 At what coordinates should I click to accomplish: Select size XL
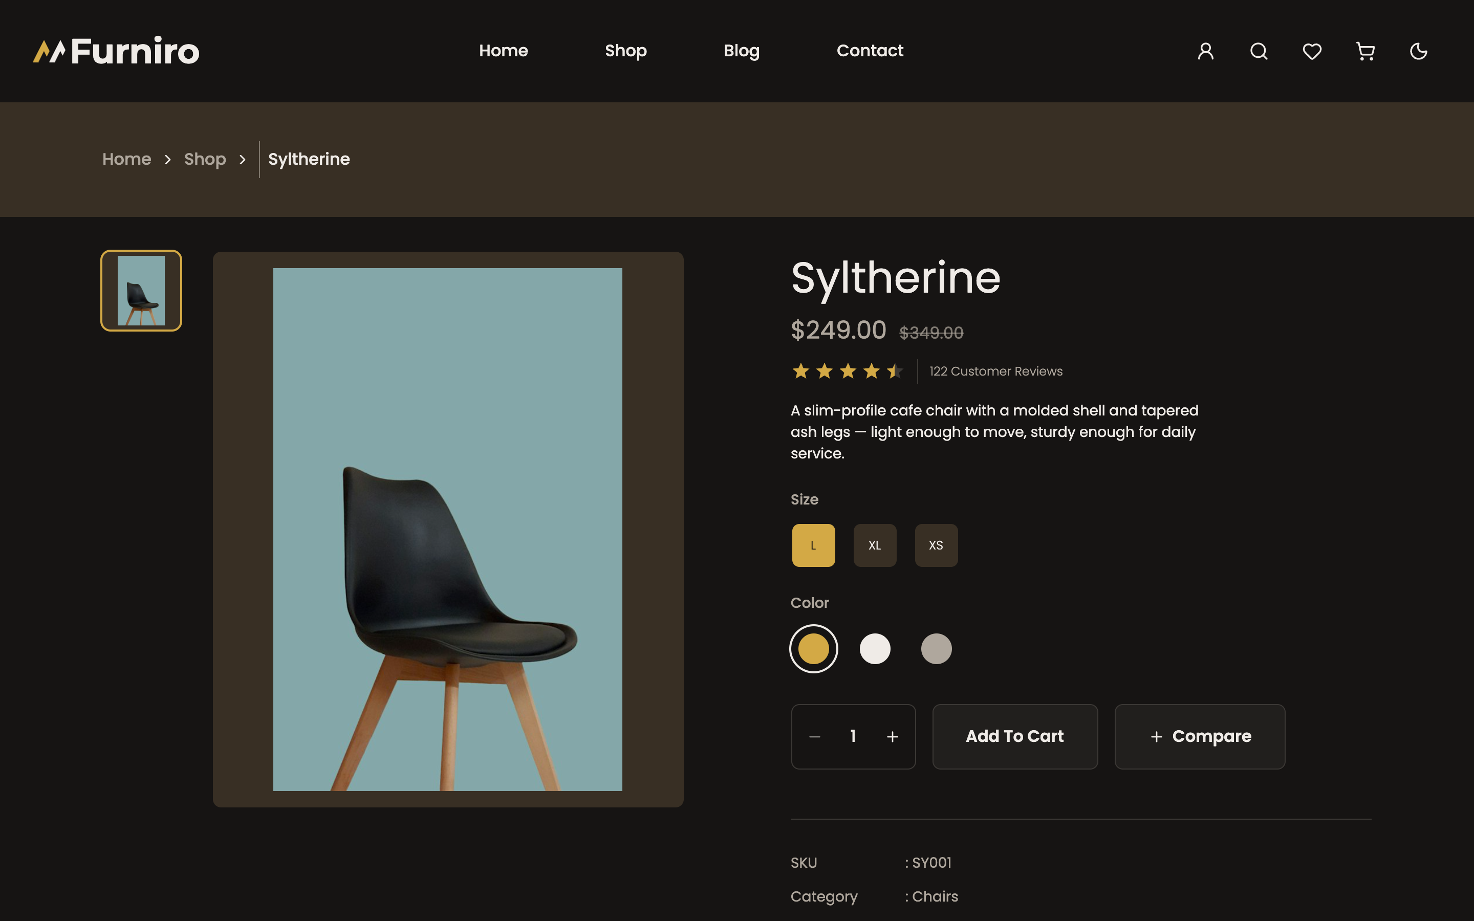point(875,545)
